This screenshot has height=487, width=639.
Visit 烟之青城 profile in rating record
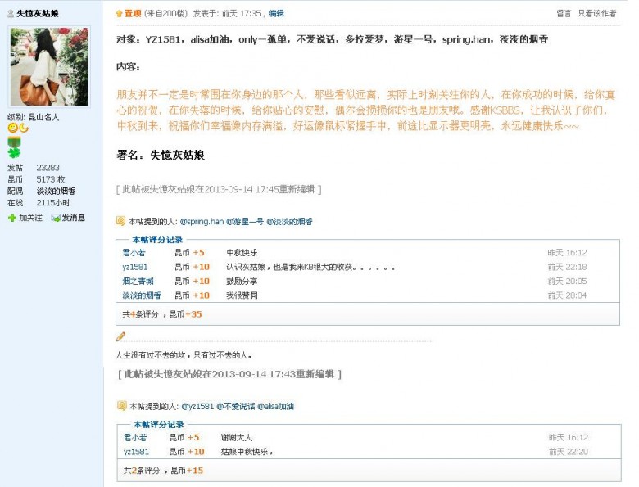[137, 281]
